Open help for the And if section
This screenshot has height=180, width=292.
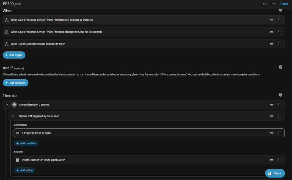(x=280, y=67)
